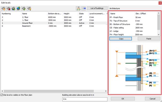
Task: Click the '50 mm' Finish Floor offset
Action: click(x=138, y=17)
